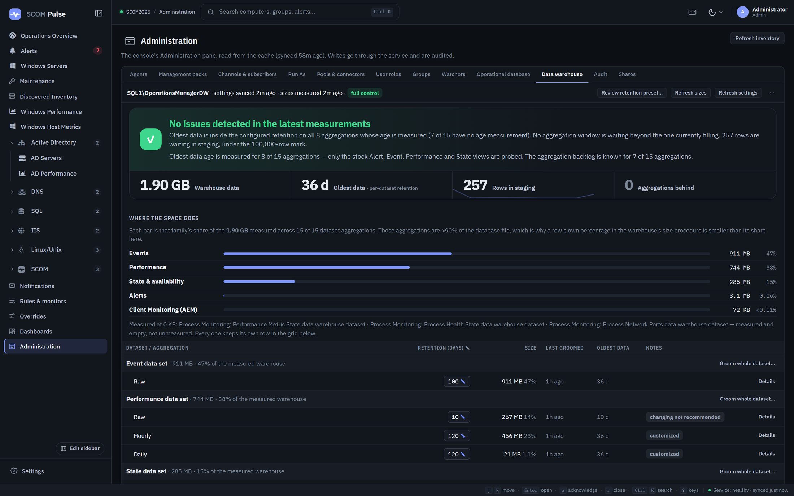The height and width of the screenshot is (496, 794).
Task: Click the Edit sidebar button
Action: (x=80, y=448)
